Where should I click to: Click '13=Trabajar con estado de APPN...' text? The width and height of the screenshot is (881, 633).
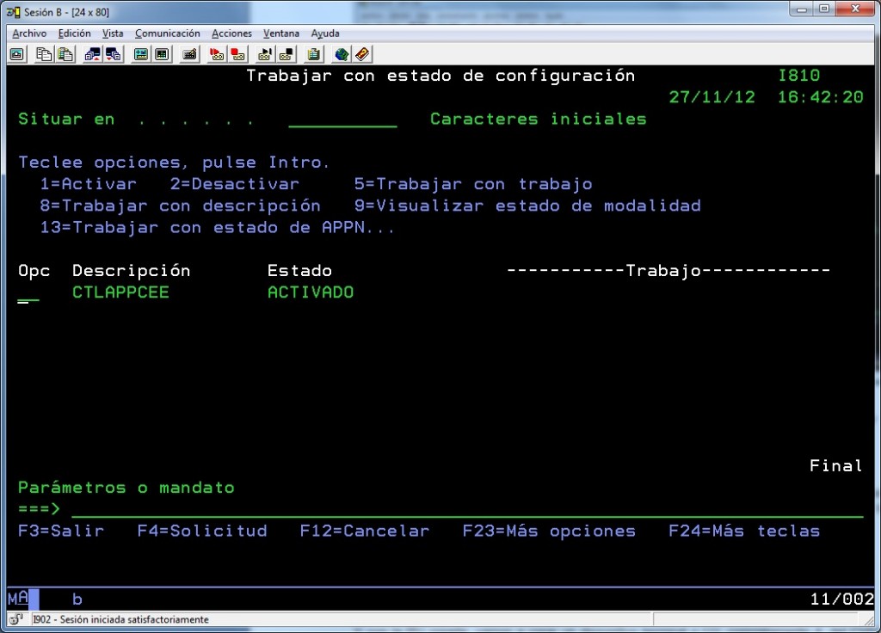(218, 228)
